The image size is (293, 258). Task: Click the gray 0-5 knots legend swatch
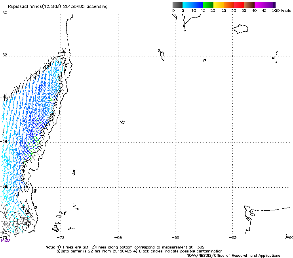pyautogui.click(x=177, y=5)
